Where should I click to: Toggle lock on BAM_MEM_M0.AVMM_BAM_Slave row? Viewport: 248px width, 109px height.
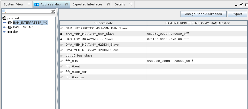coord(61,34)
